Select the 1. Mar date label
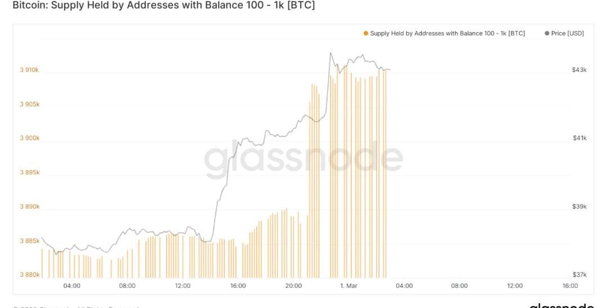607x308 pixels. (348, 286)
